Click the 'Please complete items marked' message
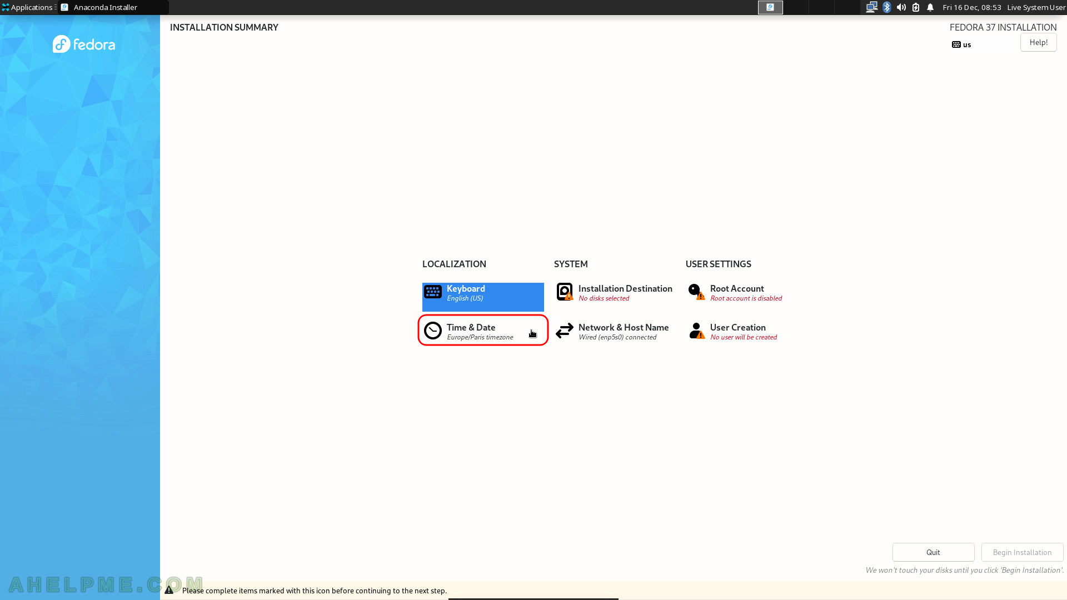This screenshot has height=600, width=1067. [314, 591]
